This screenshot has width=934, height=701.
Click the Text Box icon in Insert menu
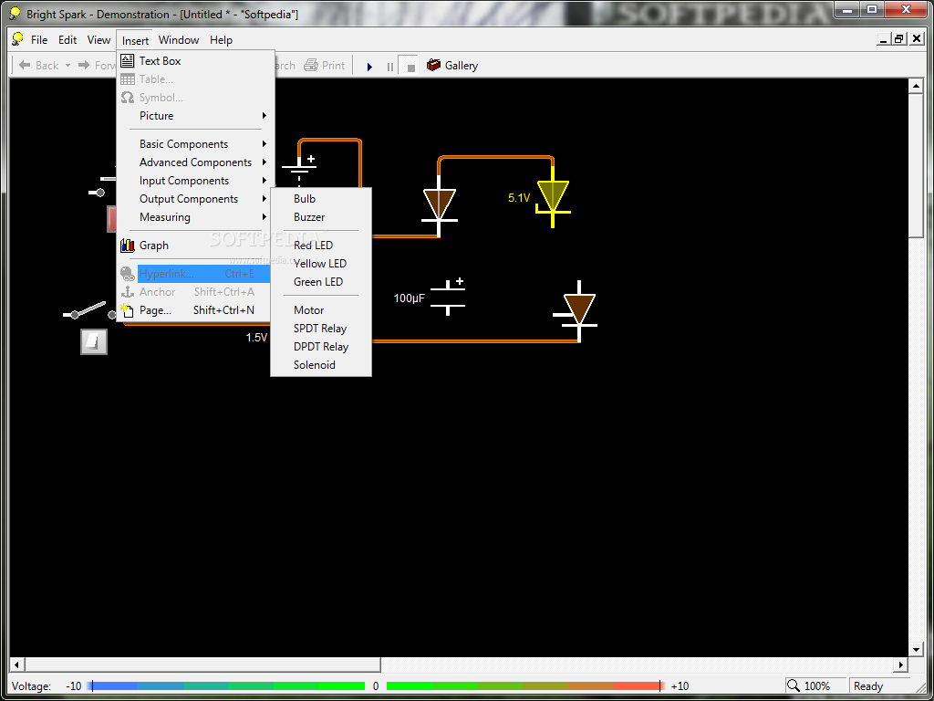pos(127,61)
